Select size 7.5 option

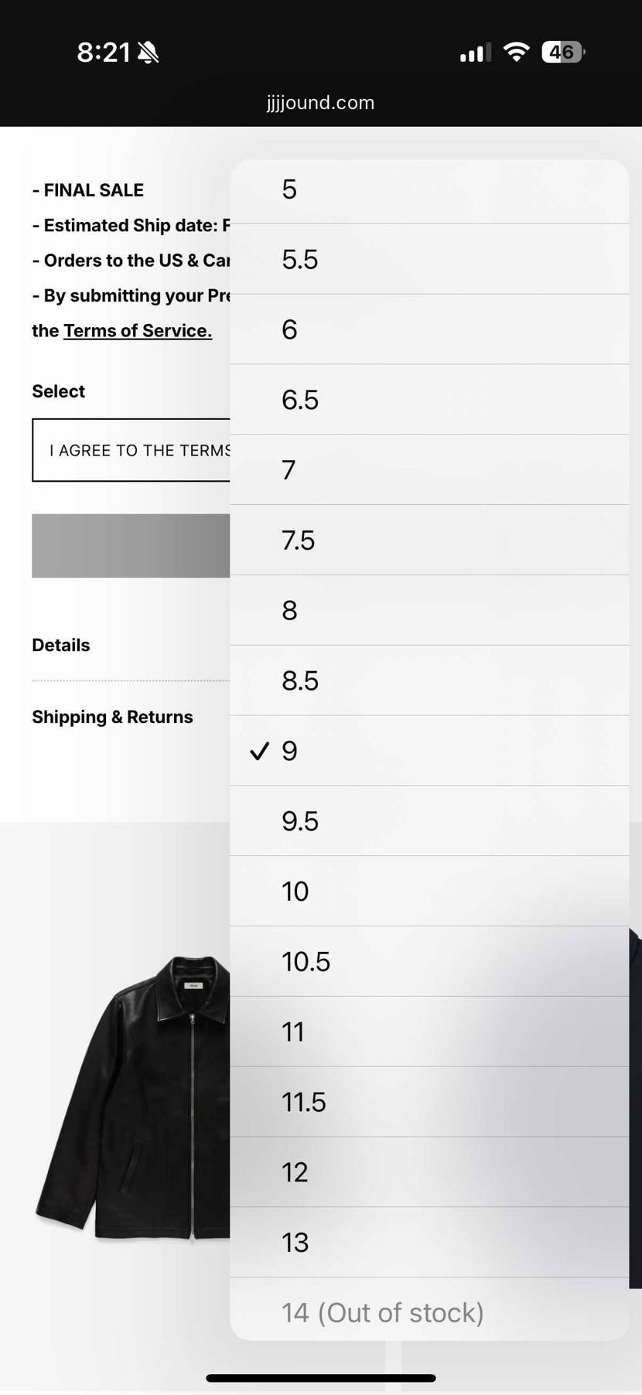pos(429,541)
